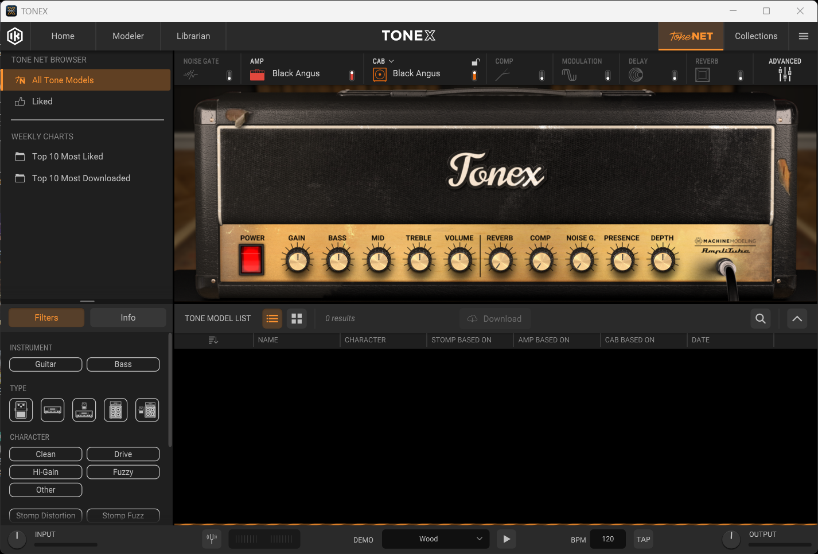Filter by Drive character
Screen dimensions: 818x554
click(123, 454)
